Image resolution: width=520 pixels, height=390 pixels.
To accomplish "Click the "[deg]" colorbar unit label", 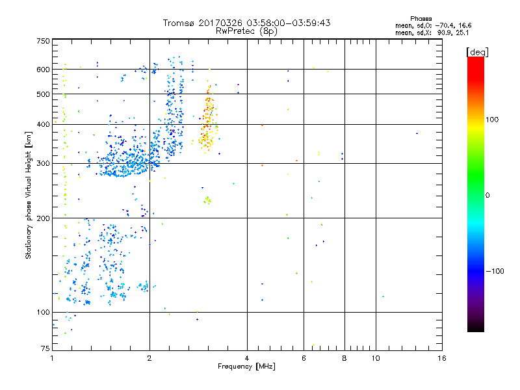I will click(x=477, y=52).
